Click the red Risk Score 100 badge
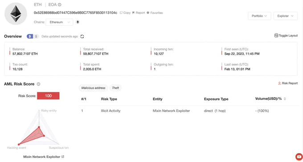 point(48,96)
